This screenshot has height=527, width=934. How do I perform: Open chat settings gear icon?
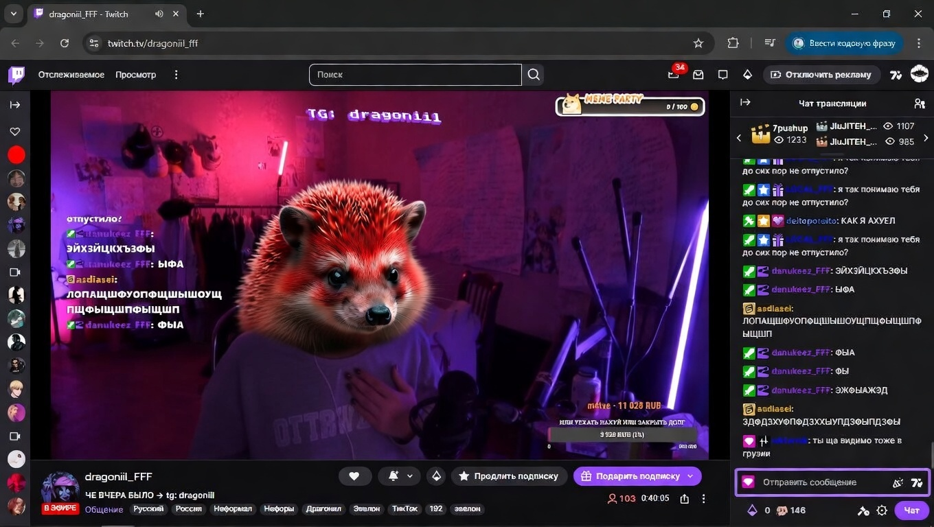pos(882,511)
